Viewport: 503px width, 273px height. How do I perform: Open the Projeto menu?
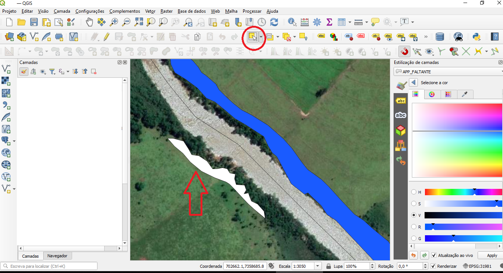[x=9, y=11]
